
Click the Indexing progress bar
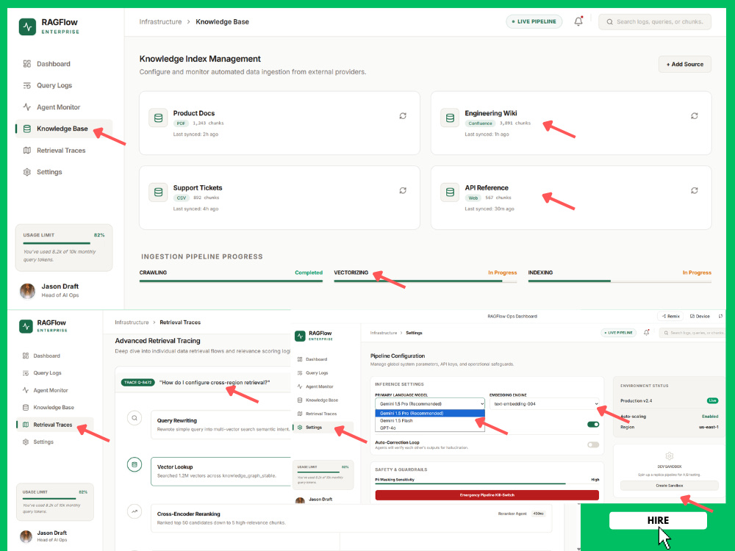(620, 281)
